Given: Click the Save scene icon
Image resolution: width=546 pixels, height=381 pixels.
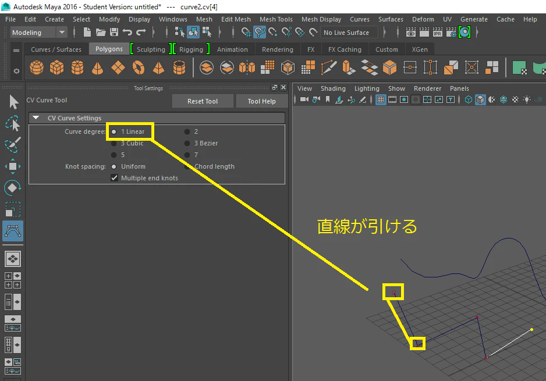Looking at the screenshot, I should (x=114, y=33).
